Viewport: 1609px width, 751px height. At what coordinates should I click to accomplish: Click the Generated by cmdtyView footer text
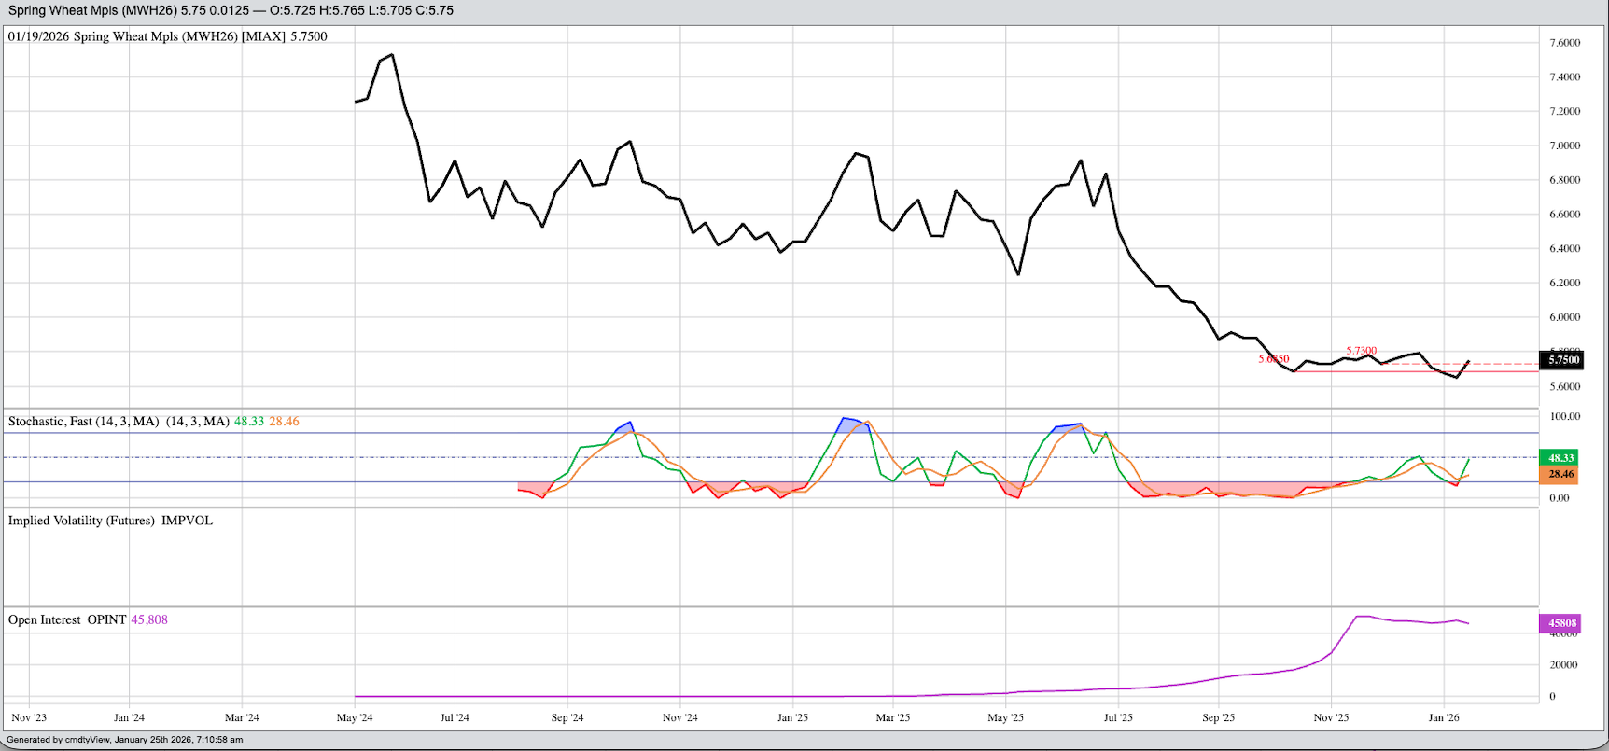click(x=124, y=740)
